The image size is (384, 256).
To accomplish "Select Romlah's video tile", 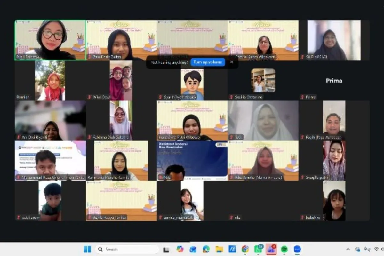I will click(50, 81).
